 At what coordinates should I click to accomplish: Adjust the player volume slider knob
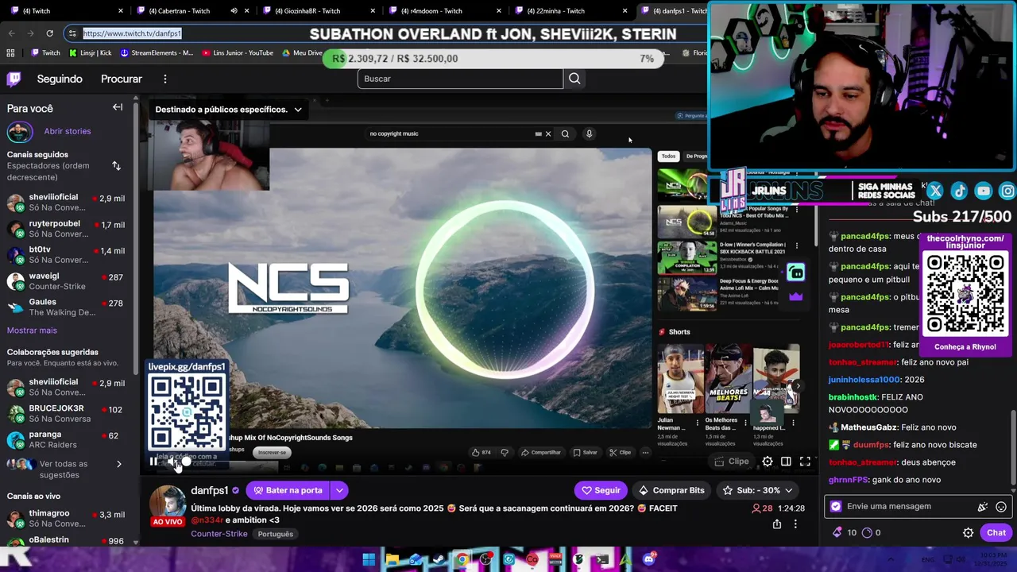(187, 461)
